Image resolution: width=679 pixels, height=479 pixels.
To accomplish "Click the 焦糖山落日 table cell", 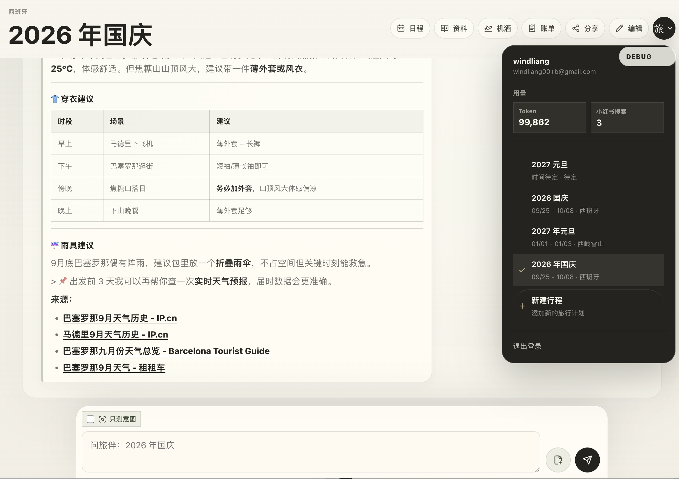I will [156, 188].
